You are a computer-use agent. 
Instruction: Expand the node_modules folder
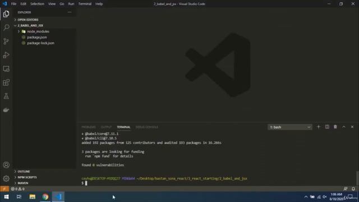38,31
